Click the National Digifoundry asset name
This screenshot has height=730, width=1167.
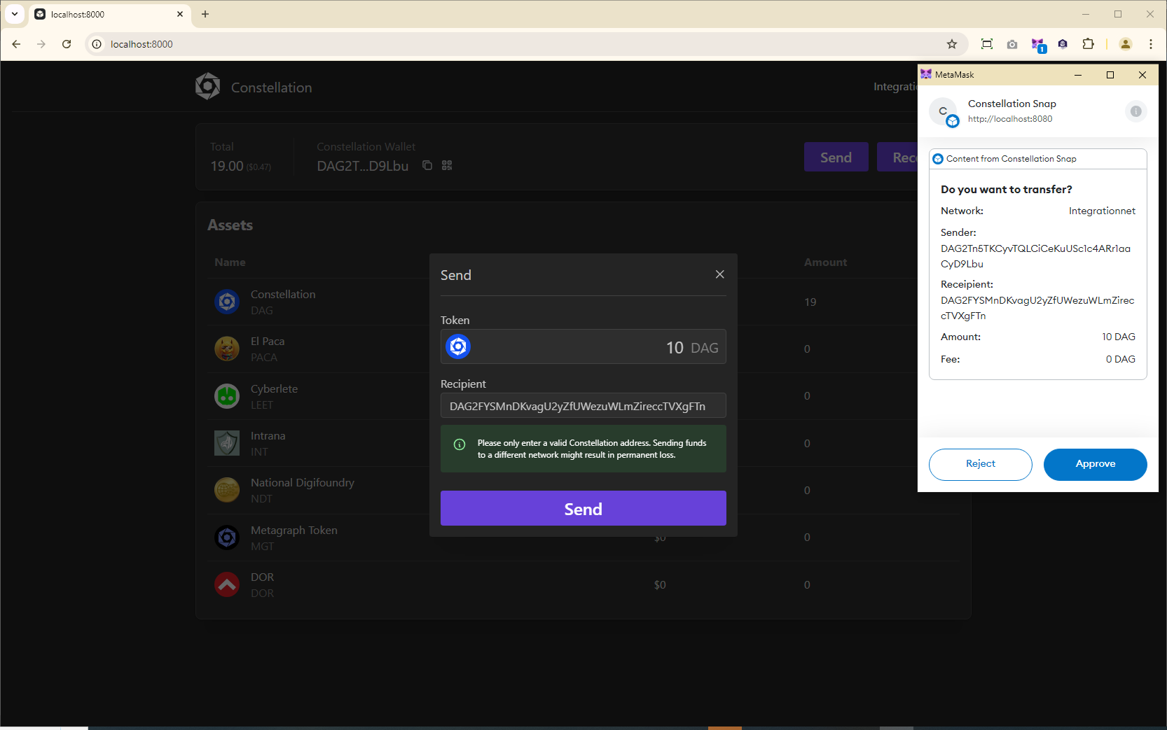[x=303, y=483]
